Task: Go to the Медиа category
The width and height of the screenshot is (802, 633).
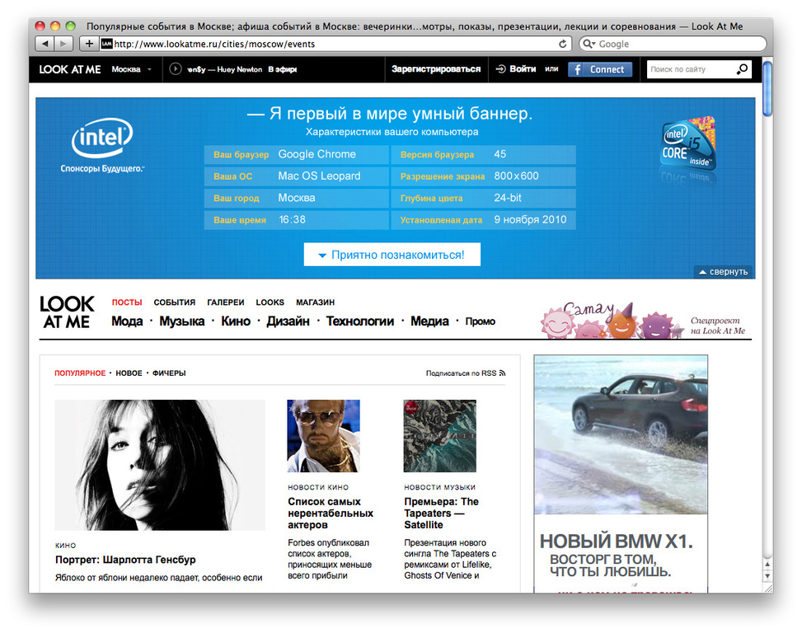Action: pos(429,321)
